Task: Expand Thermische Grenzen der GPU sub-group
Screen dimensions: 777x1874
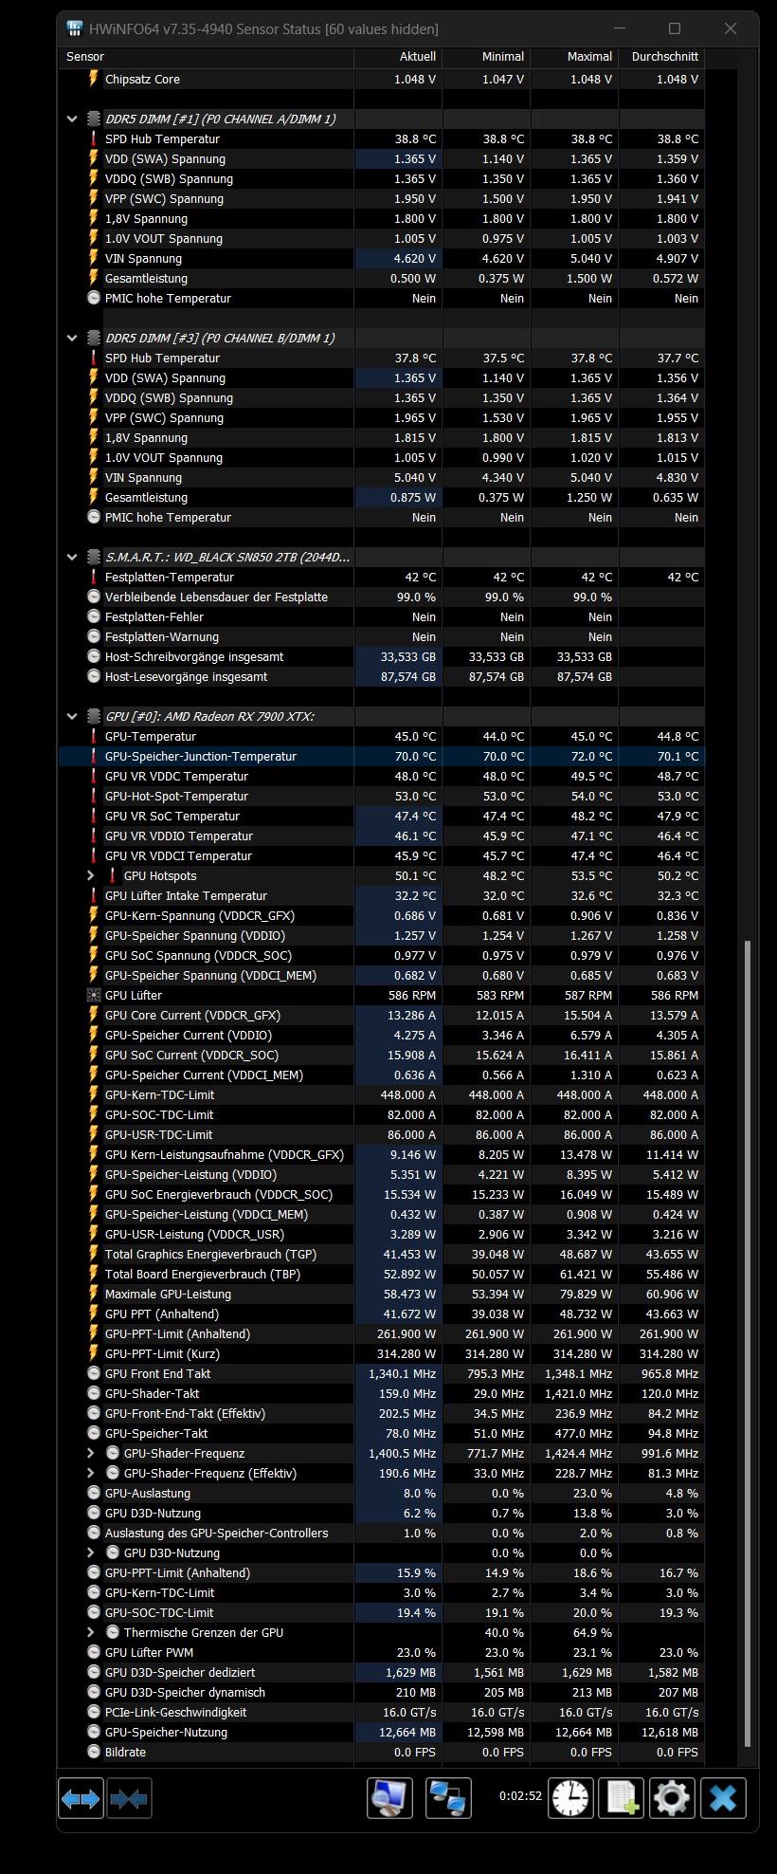Action: (91, 1633)
